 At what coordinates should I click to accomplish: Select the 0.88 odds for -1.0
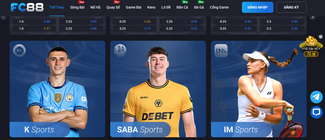(47, 22)
